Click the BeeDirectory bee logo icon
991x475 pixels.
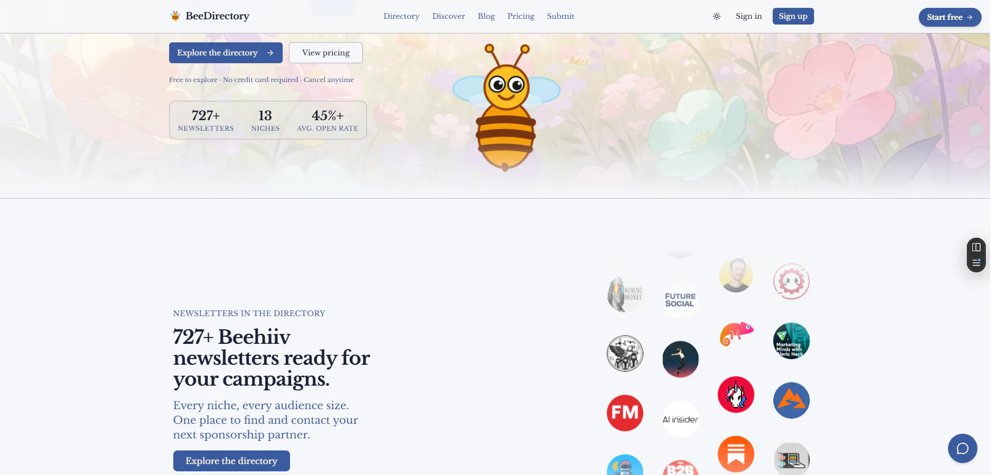[175, 16]
